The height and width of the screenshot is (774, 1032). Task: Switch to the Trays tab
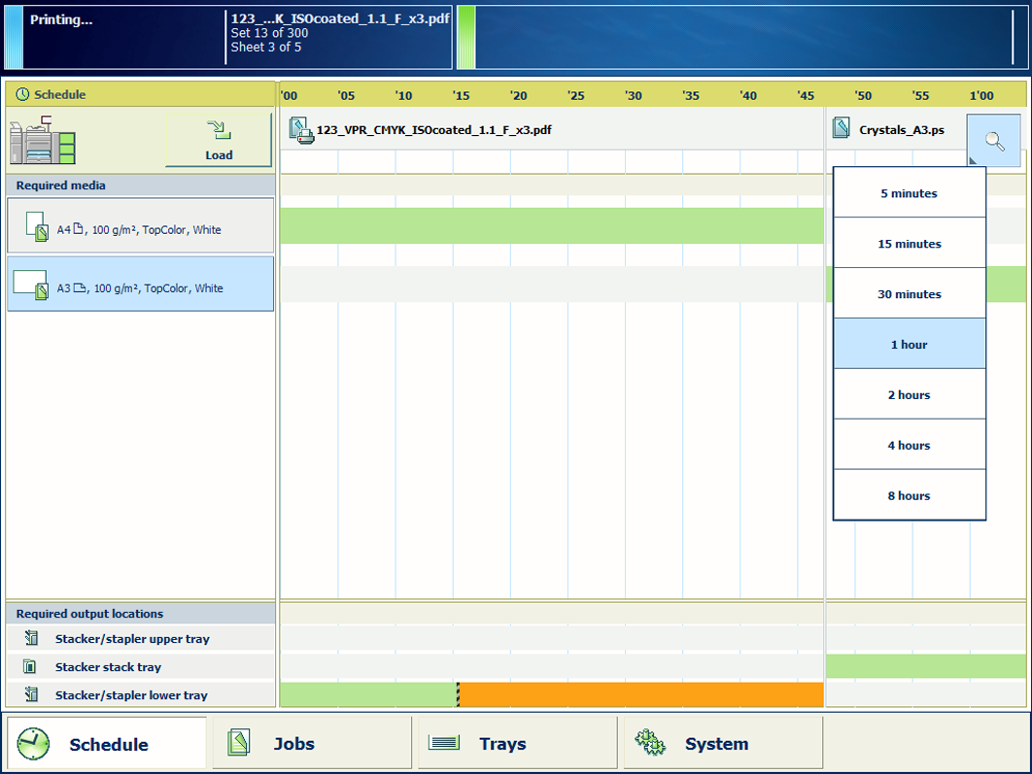point(517,744)
